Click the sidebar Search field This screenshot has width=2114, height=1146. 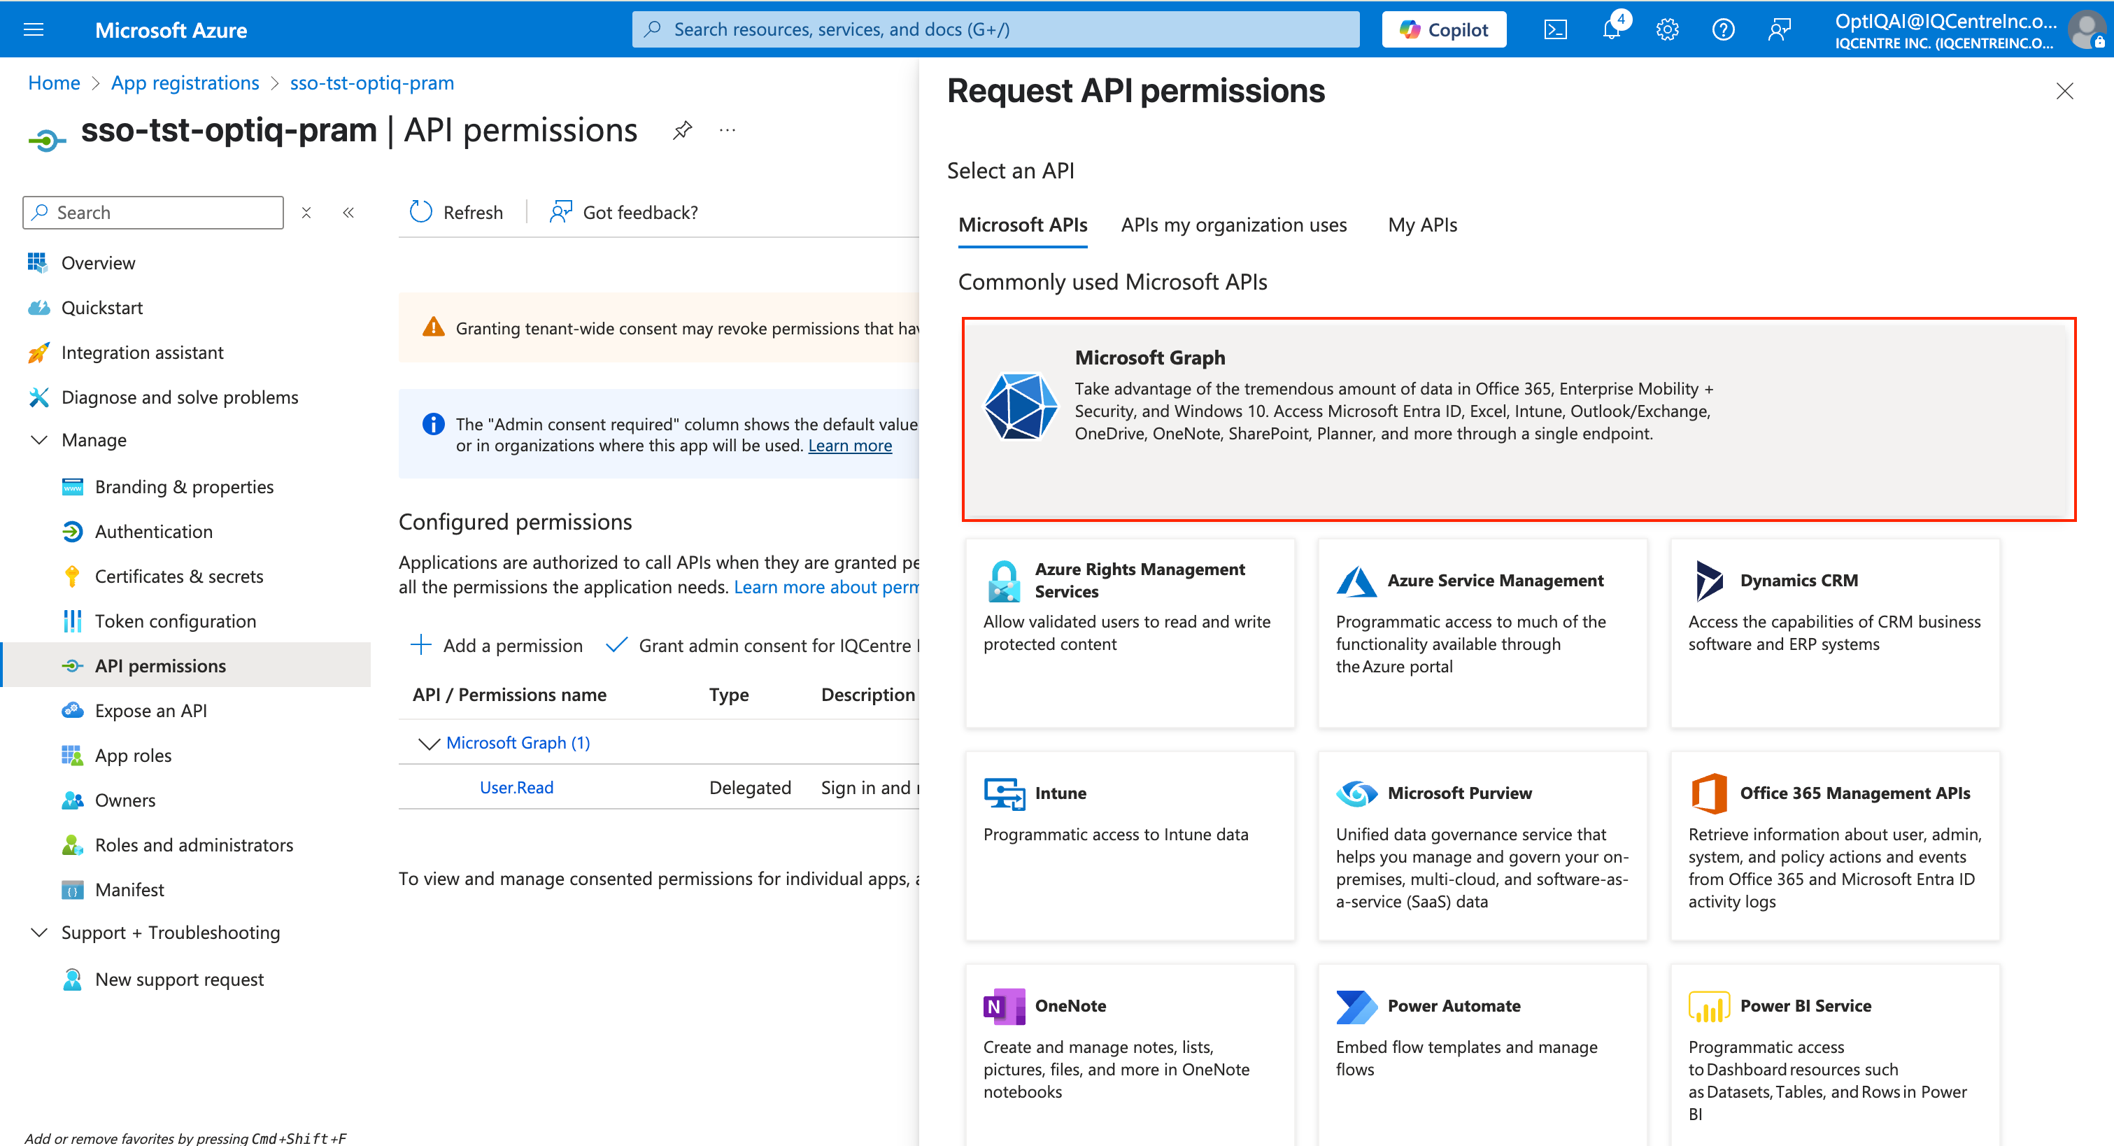152,213
